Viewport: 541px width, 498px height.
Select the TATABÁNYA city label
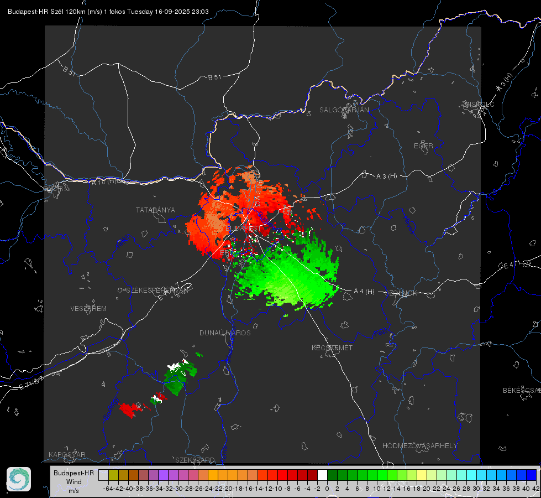tap(155, 210)
